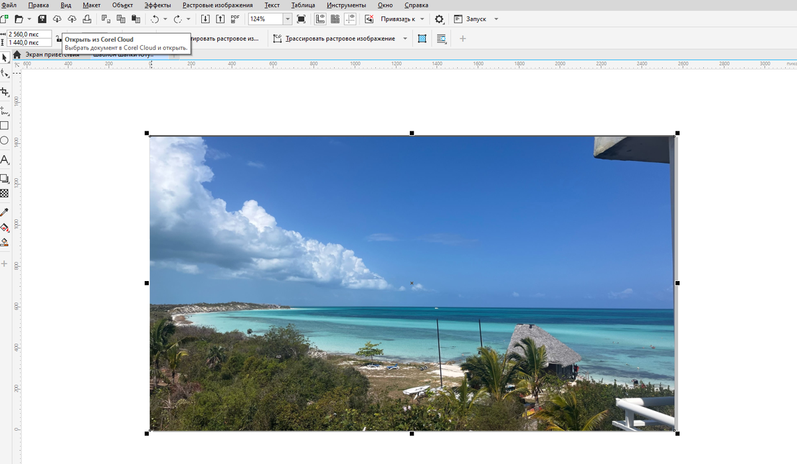Select the Eyedropper tool
The image size is (797, 464).
point(4,212)
